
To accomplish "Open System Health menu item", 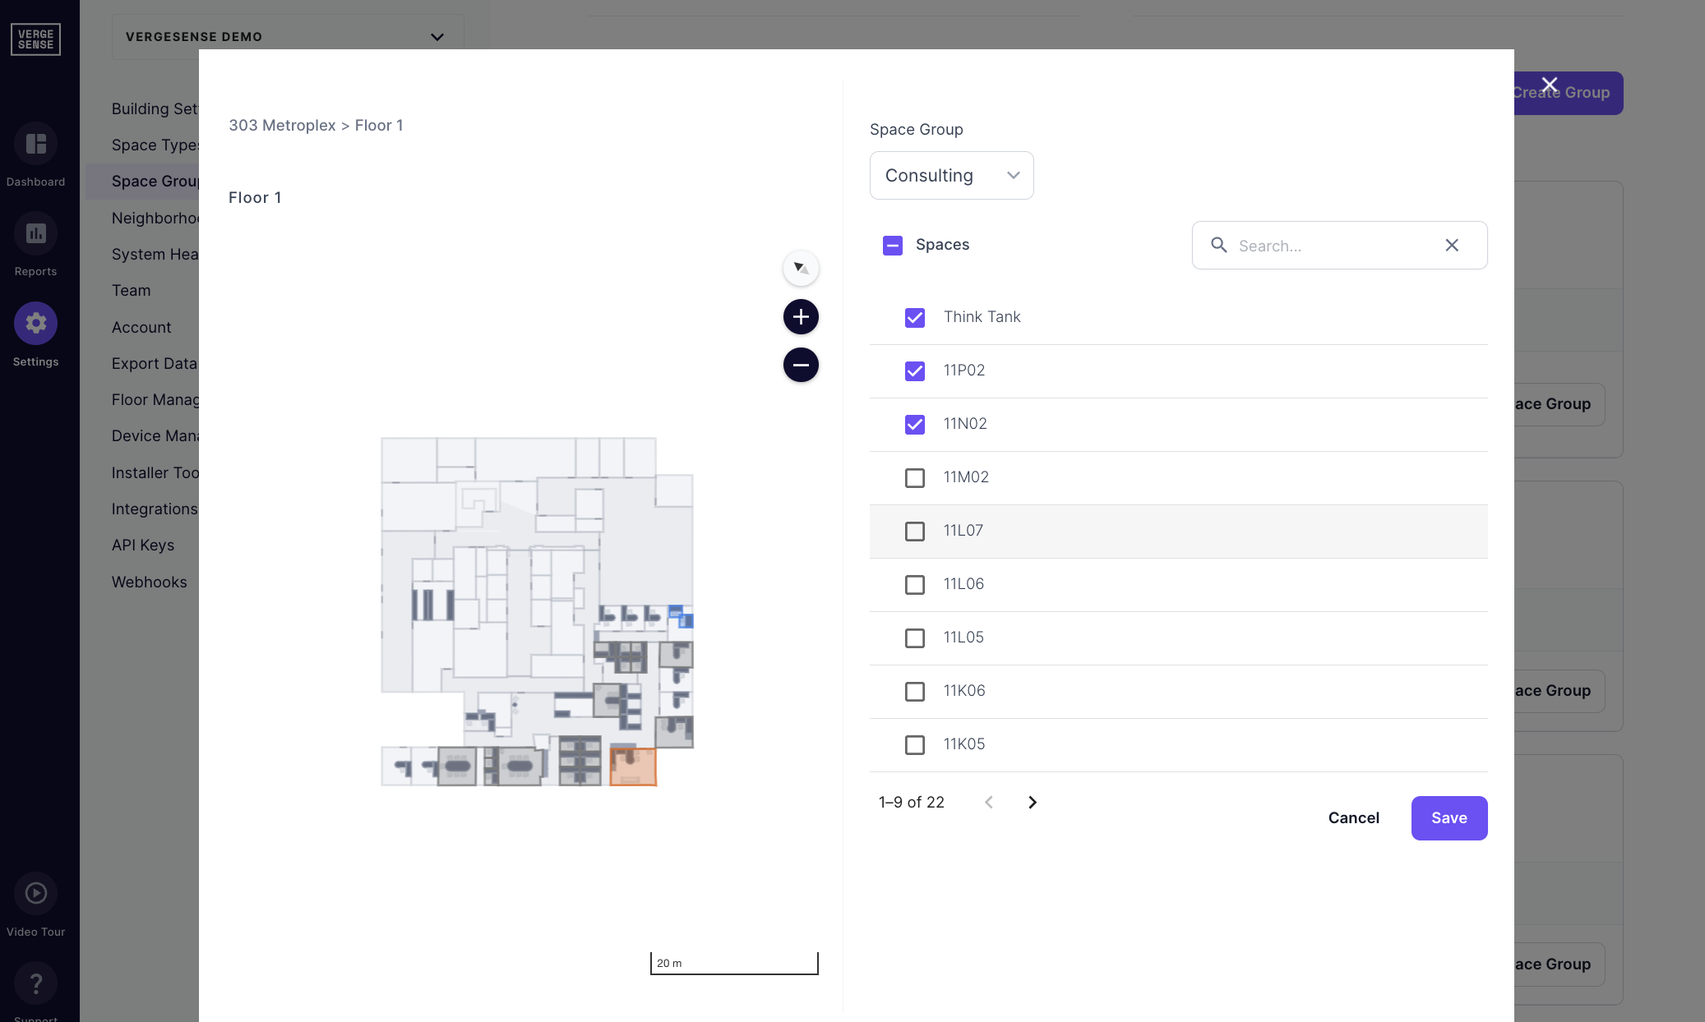I will [x=155, y=254].
